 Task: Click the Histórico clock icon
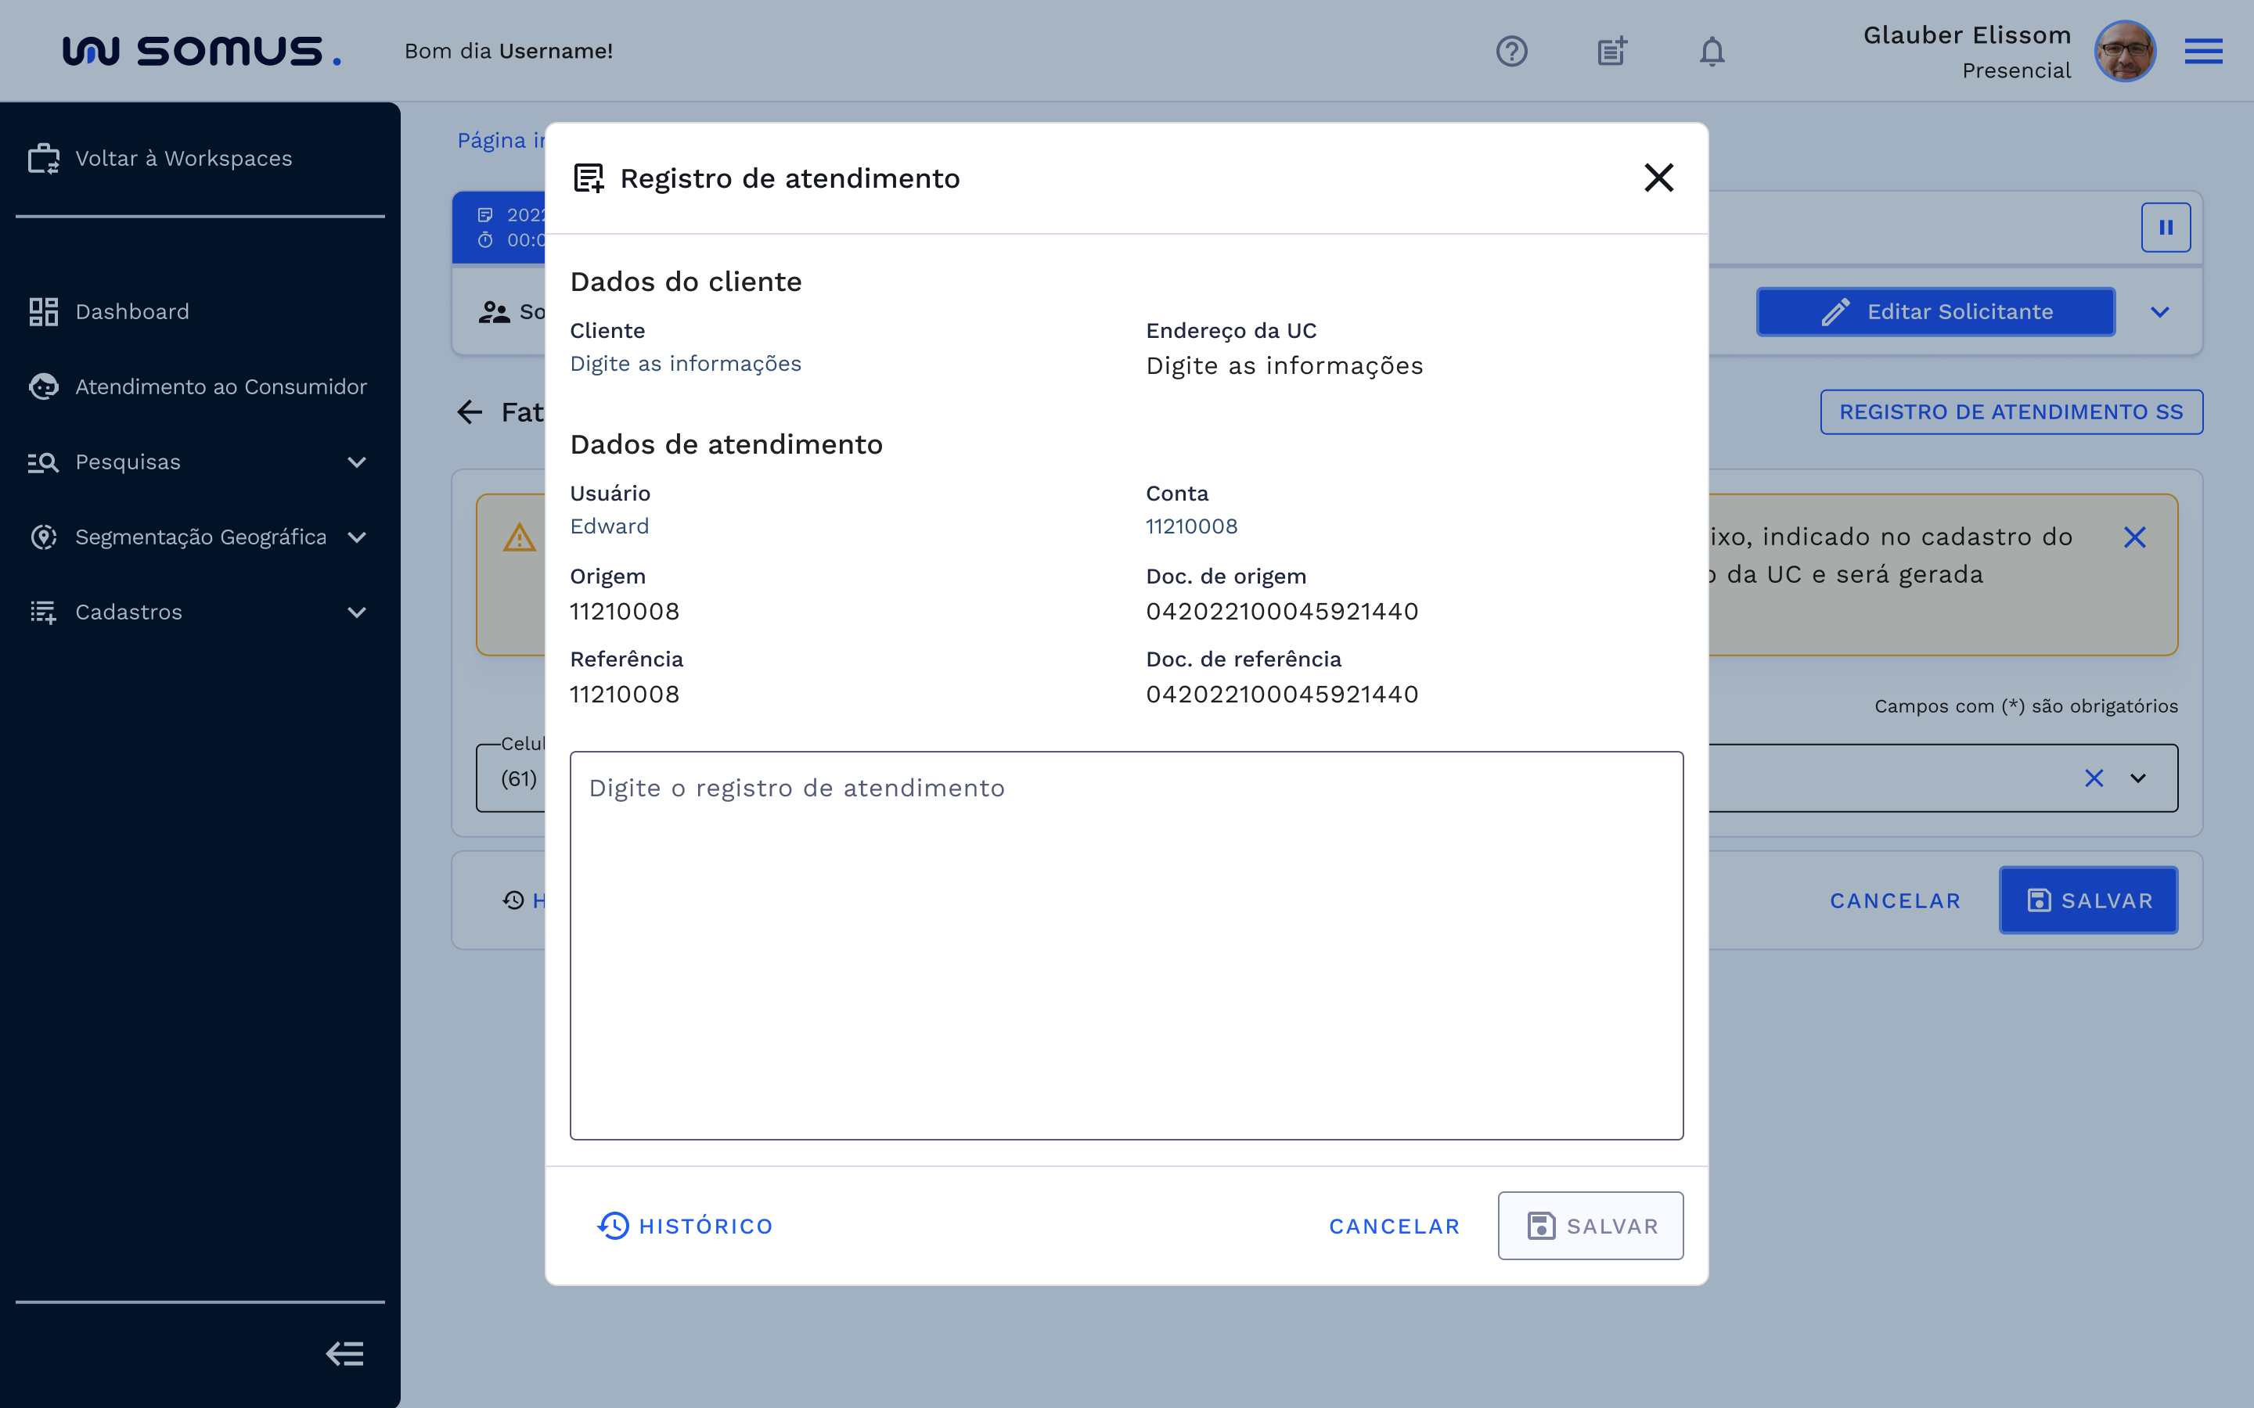(x=613, y=1227)
